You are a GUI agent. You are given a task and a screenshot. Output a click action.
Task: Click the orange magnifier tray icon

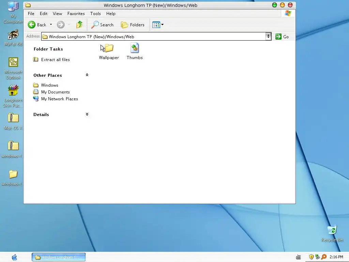(x=324, y=257)
